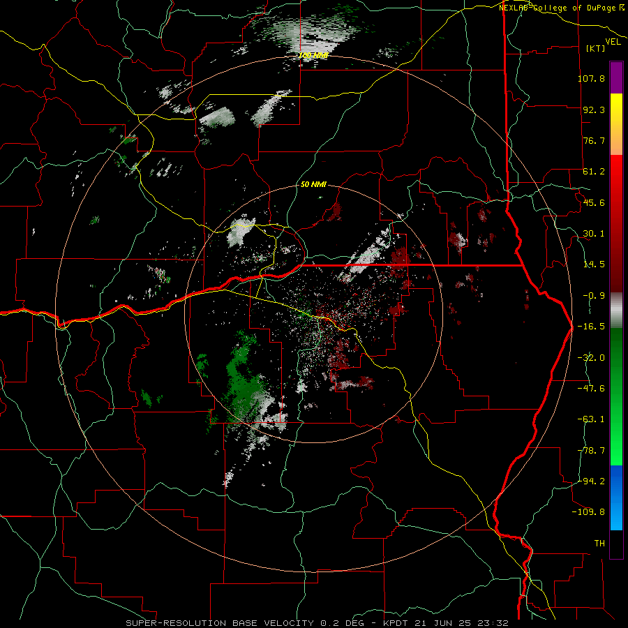Viewport: 628px width, 628px height.
Task: Click the 45.6 legend value
Action: pos(594,202)
